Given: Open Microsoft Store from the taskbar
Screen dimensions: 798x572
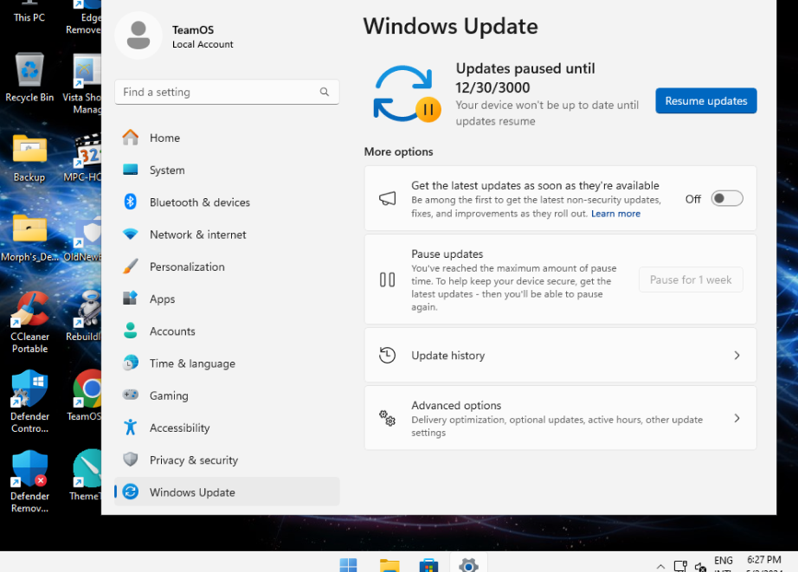Looking at the screenshot, I should point(428,565).
